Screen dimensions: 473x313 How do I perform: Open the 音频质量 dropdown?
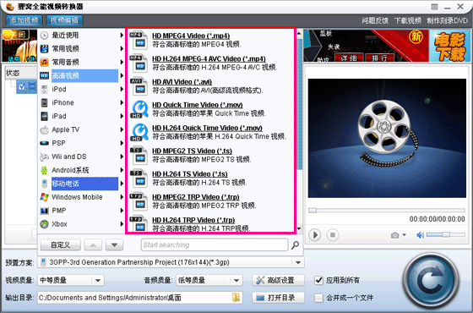coord(236,280)
